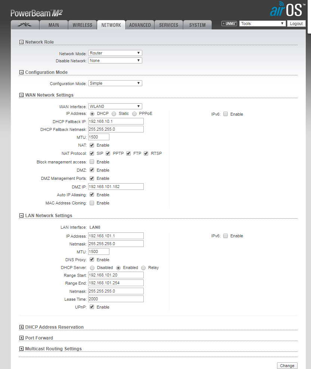Viewport: 311px width, 369px height.
Task: Open the Configuration Mode dropdown
Action: 115,83
